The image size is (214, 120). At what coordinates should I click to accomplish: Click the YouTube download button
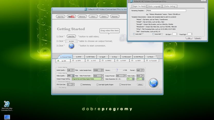coord(71,17)
